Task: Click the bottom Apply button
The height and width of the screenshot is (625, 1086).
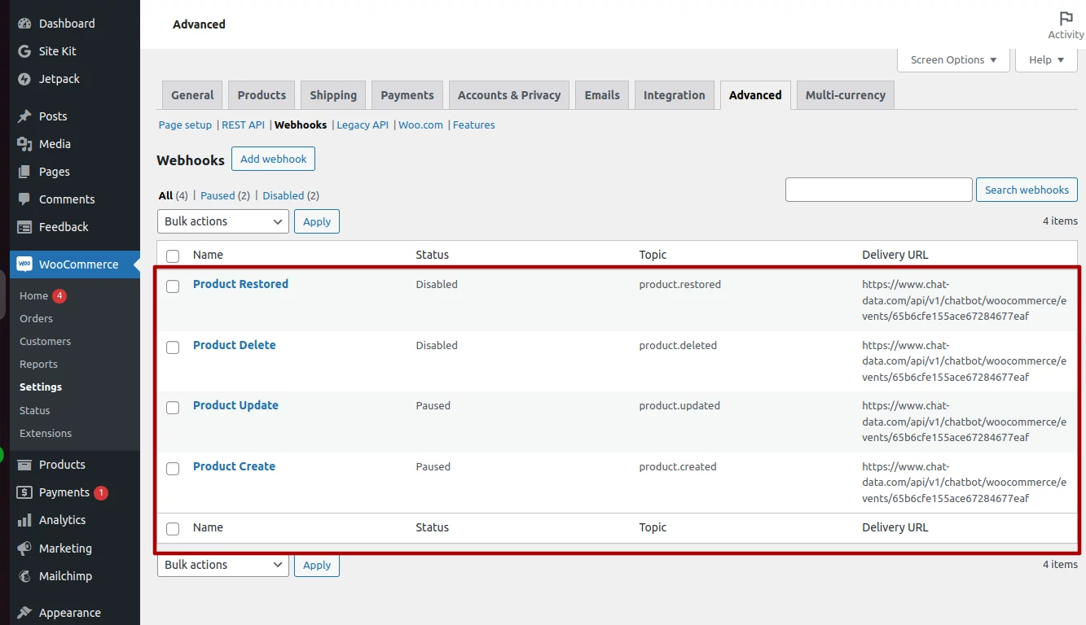Action: pos(317,565)
